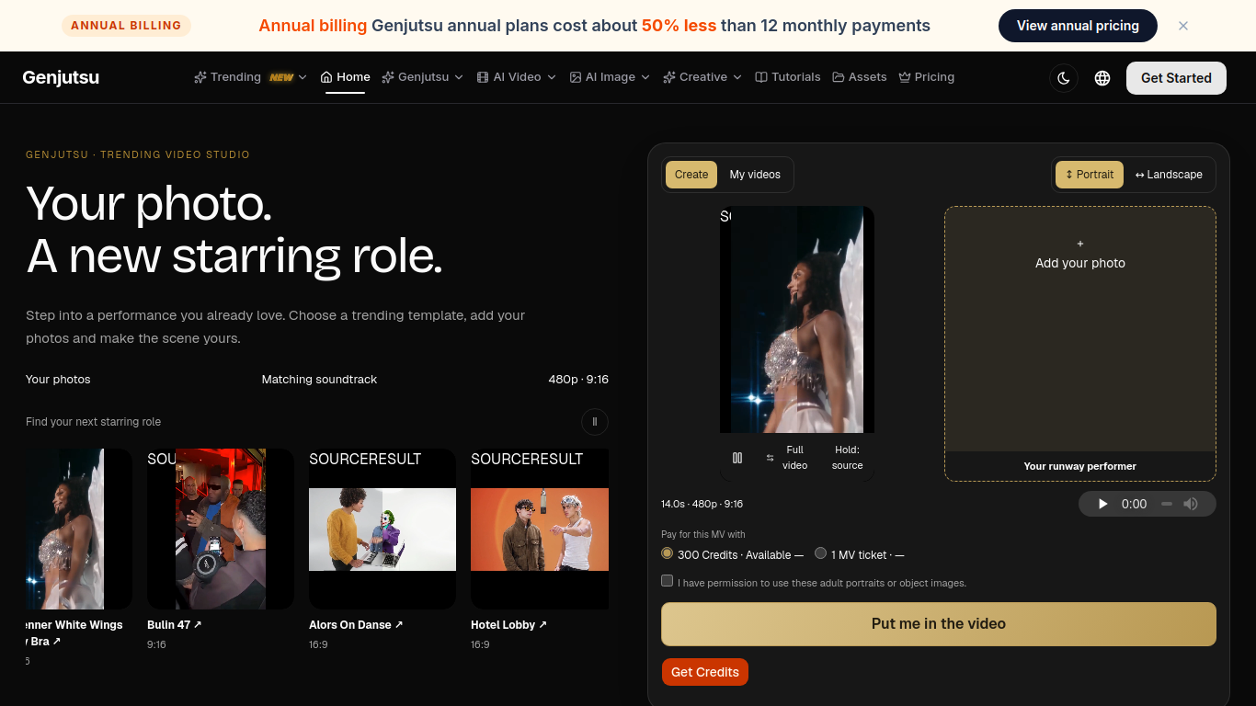The height and width of the screenshot is (706, 1256).
Task: Open the Alors On Danse title link
Action: [356, 625]
